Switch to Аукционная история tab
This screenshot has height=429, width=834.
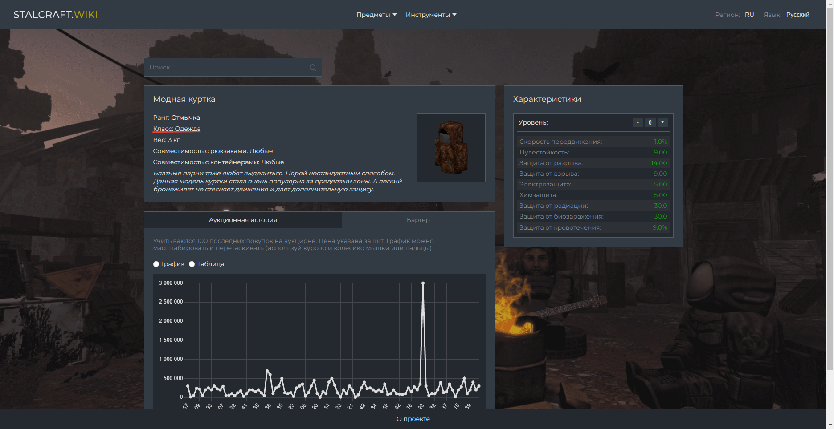243,220
